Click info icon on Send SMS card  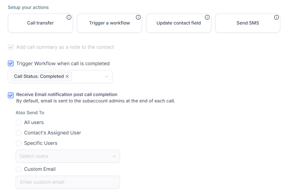tap(277, 17)
